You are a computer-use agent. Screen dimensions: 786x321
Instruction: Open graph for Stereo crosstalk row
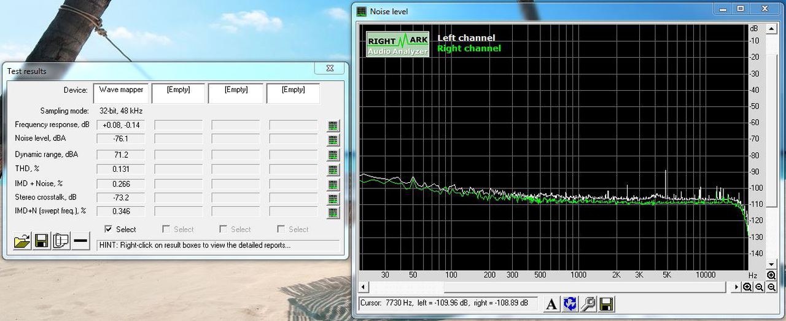pos(333,199)
